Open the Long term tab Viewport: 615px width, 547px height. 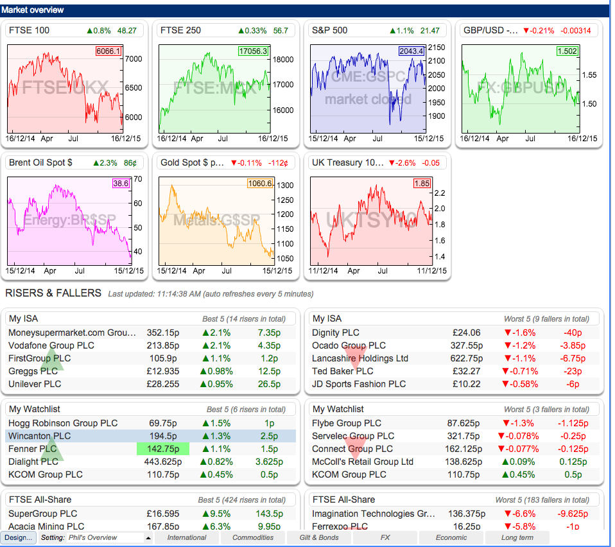517,537
